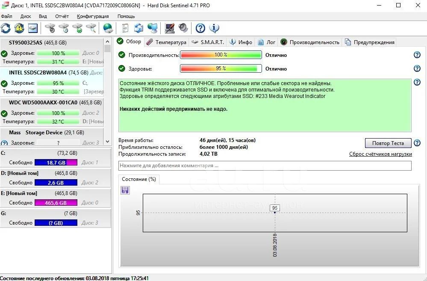This screenshot has width=427, height=281.
Task: Click the refresh icon with yellow warning triangle
Action: (19, 28)
